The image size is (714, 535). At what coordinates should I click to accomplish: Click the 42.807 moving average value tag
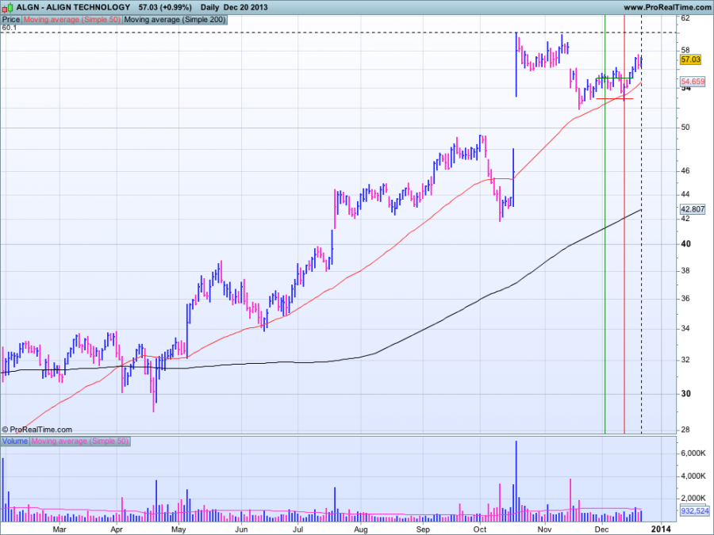point(692,209)
